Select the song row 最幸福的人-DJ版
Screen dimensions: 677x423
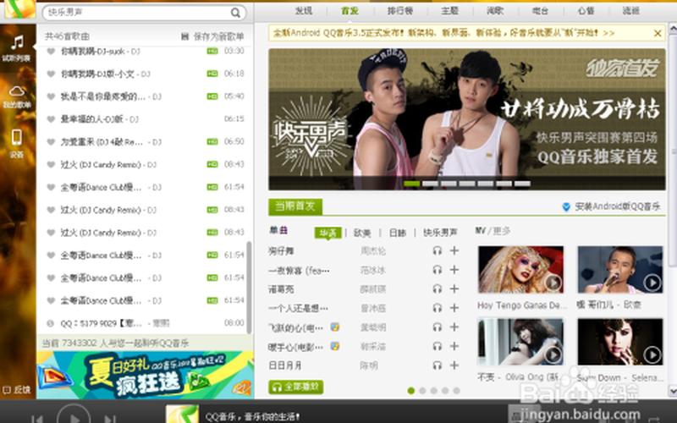coord(145,119)
